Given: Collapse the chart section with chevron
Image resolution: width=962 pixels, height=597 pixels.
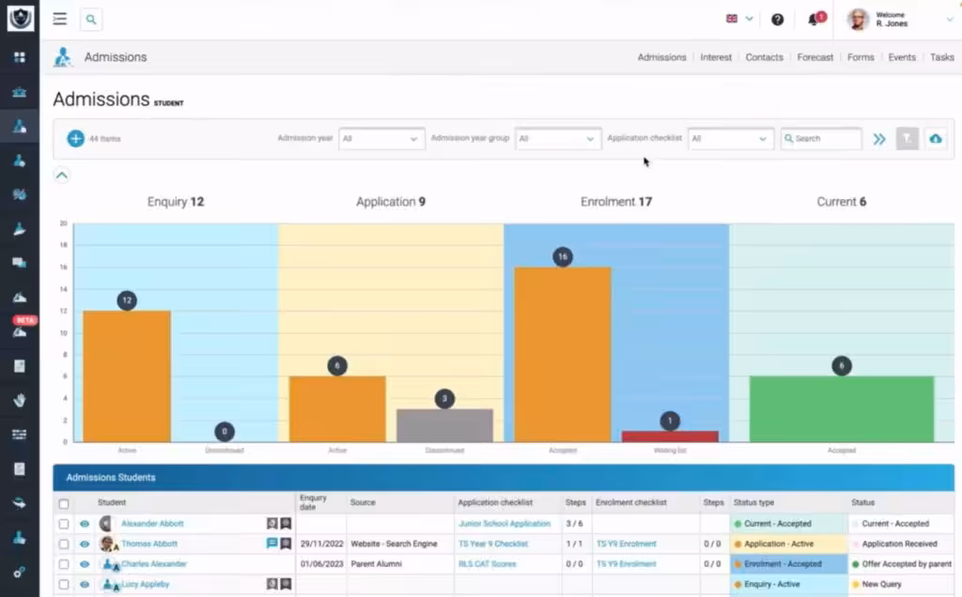Looking at the screenshot, I should [x=60, y=175].
